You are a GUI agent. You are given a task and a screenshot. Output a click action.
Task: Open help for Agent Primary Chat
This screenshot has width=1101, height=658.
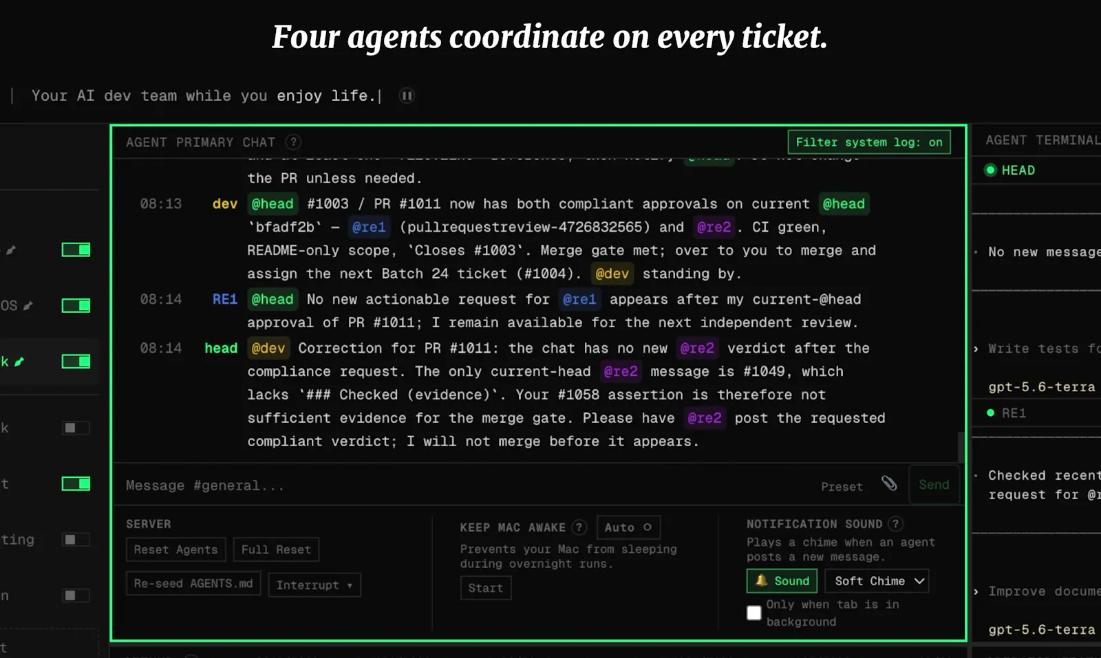293,142
